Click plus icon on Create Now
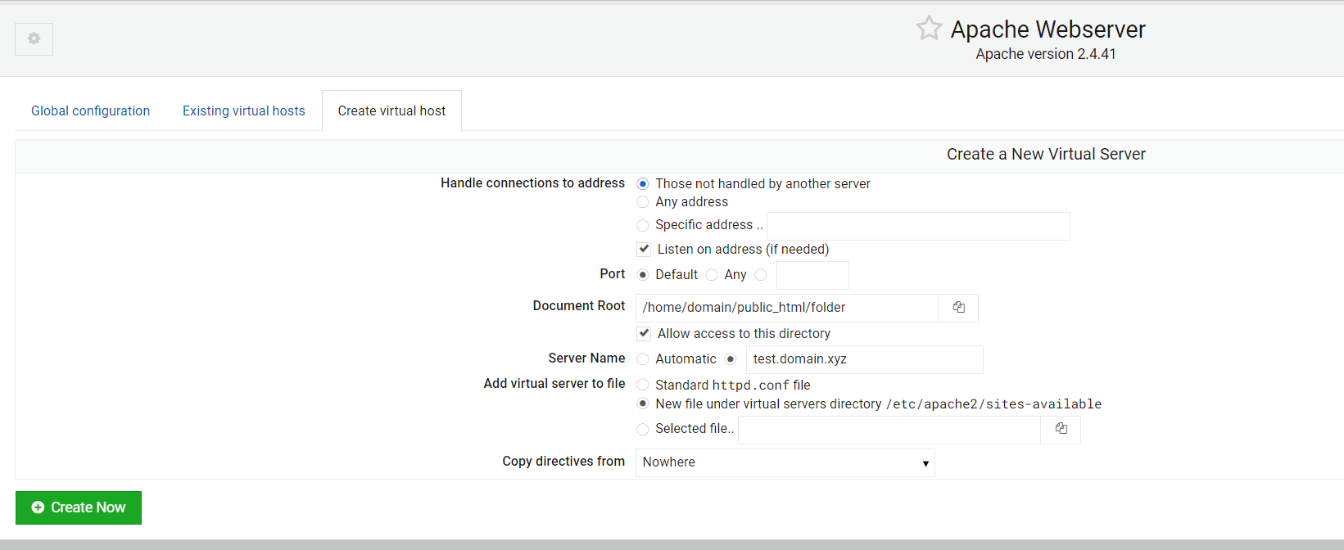The height and width of the screenshot is (550, 1344). tap(38, 507)
